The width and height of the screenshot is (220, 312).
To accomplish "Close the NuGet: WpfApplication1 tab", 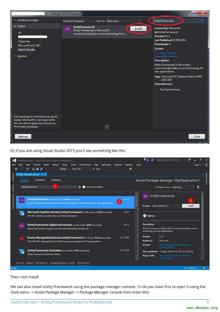I will coord(45,174).
